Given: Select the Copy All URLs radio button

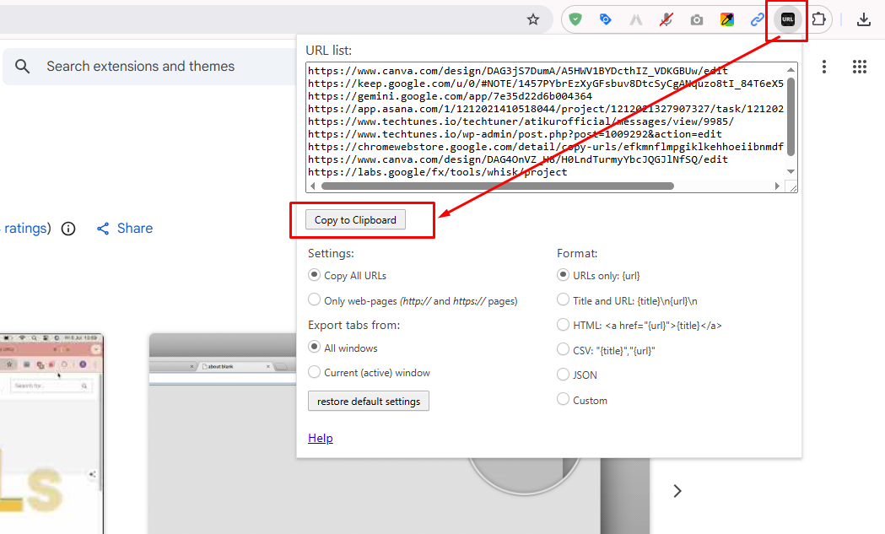Looking at the screenshot, I should coord(313,274).
